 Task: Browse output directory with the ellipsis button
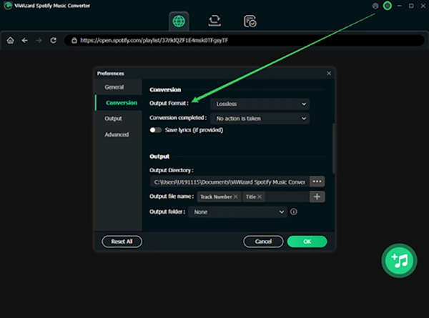(x=317, y=182)
